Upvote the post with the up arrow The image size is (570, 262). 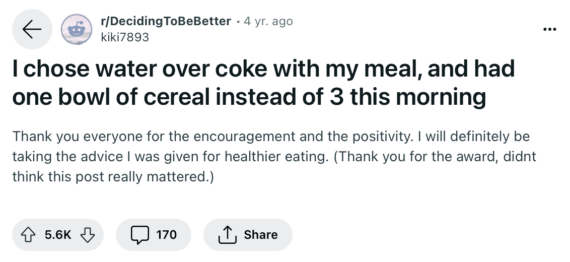(x=28, y=235)
